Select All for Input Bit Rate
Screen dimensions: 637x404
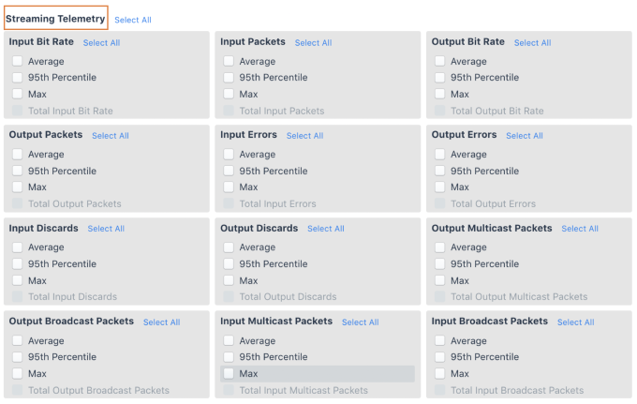101,43
